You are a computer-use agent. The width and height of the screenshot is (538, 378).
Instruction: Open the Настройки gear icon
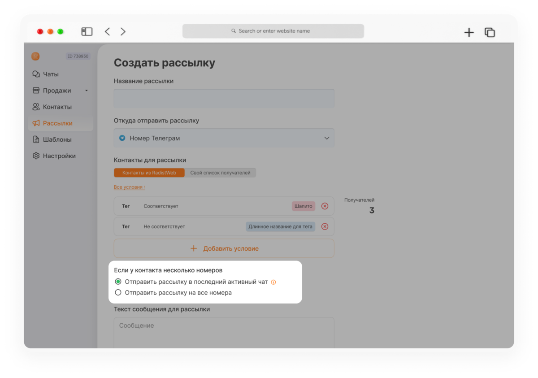pos(36,156)
